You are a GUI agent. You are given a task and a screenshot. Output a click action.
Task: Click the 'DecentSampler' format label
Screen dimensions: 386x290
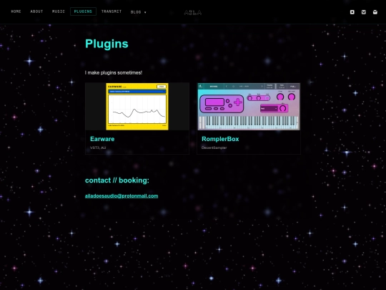tap(214, 148)
